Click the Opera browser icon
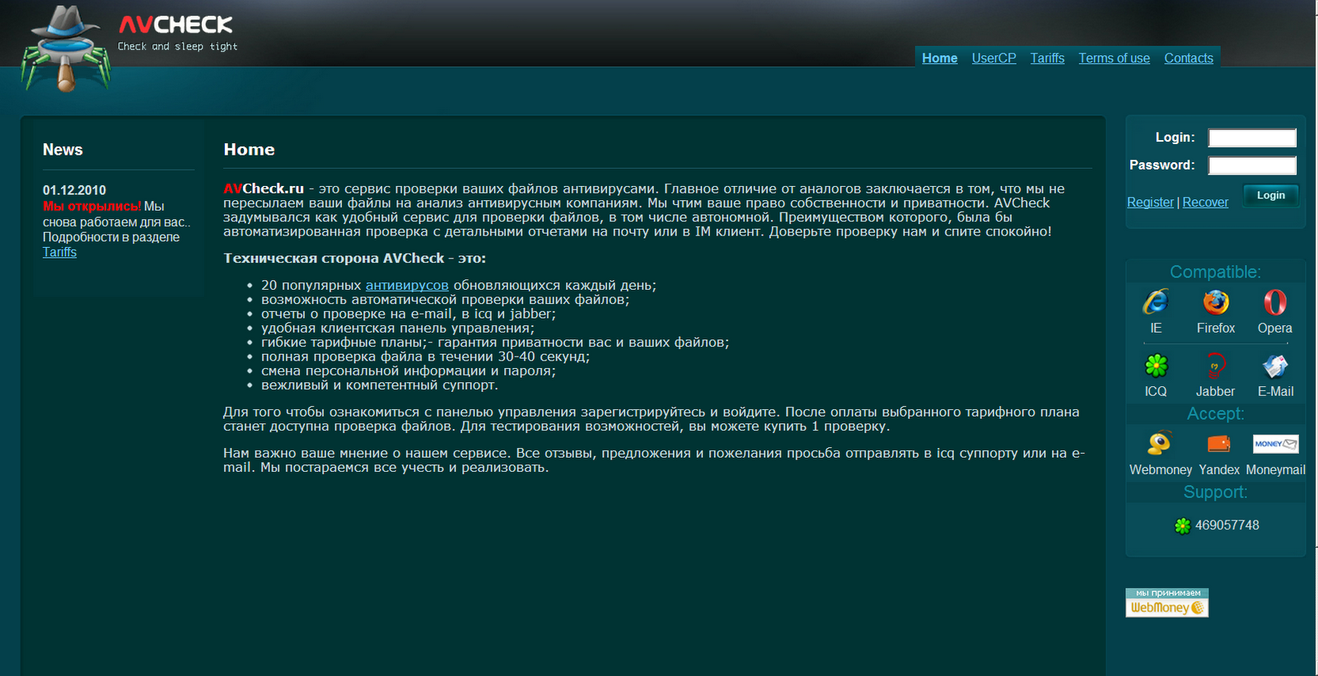Screen dimensions: 1318x676 click(1275, 302)
